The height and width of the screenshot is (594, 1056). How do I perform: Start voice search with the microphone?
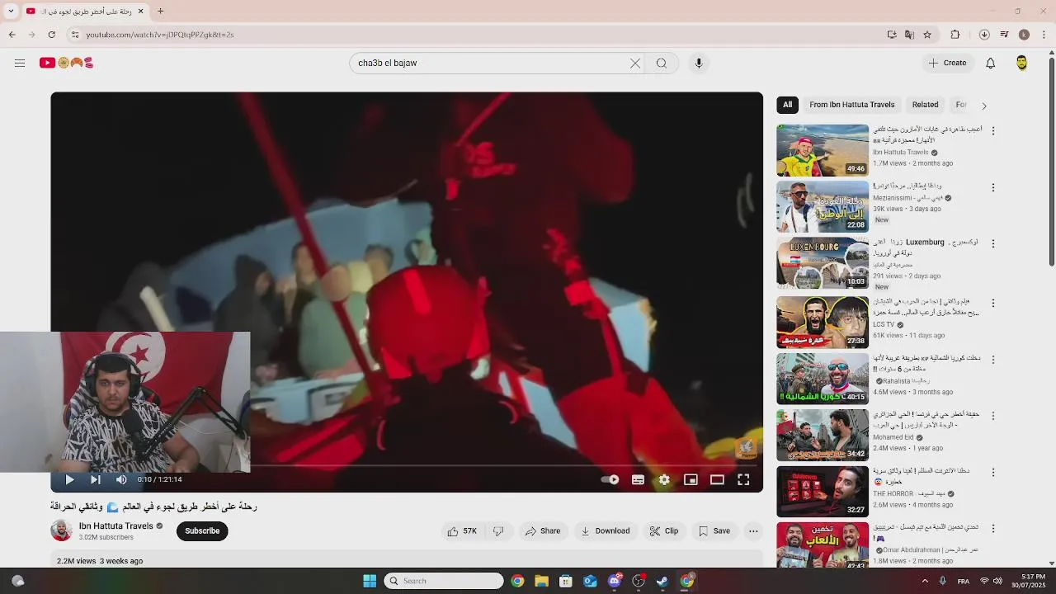[x=699, y=63]
